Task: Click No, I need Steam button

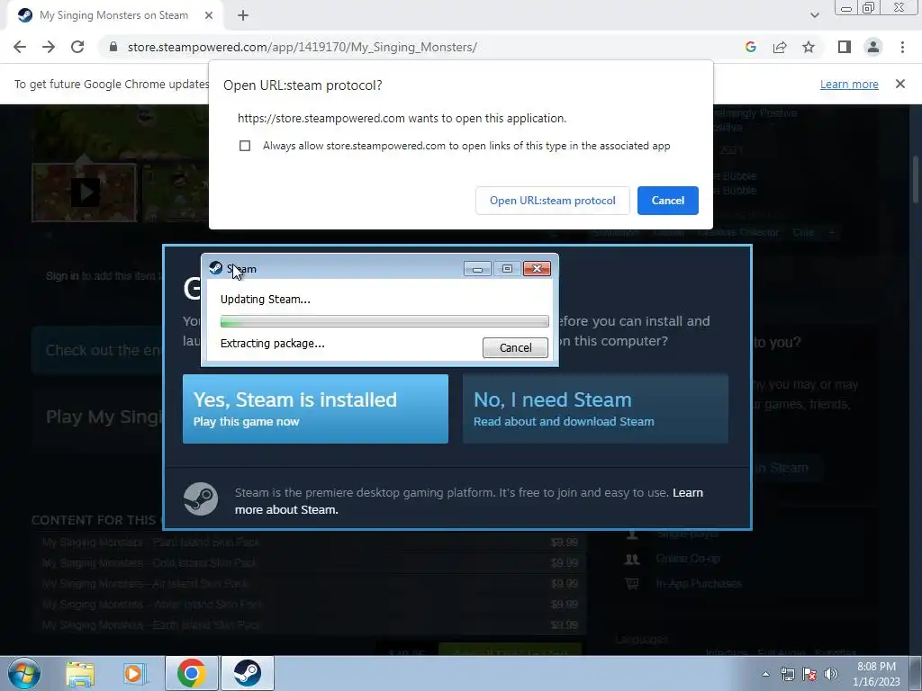Action: [595, 409]
